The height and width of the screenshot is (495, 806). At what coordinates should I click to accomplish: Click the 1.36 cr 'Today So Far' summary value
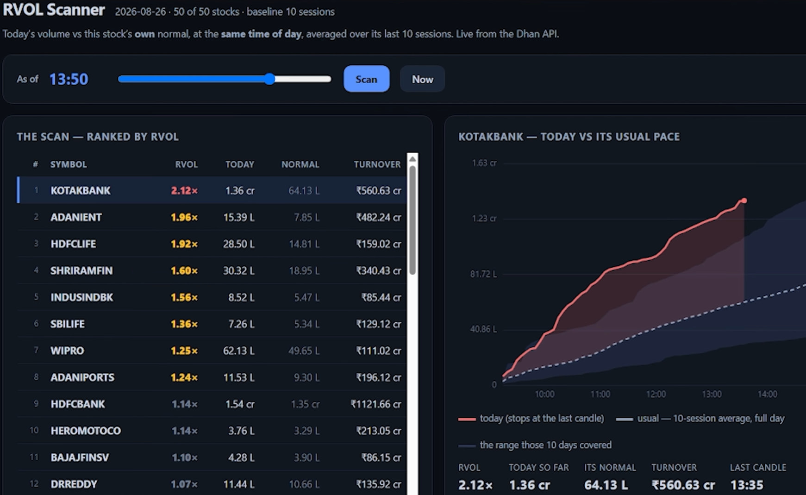coord(530,485)
